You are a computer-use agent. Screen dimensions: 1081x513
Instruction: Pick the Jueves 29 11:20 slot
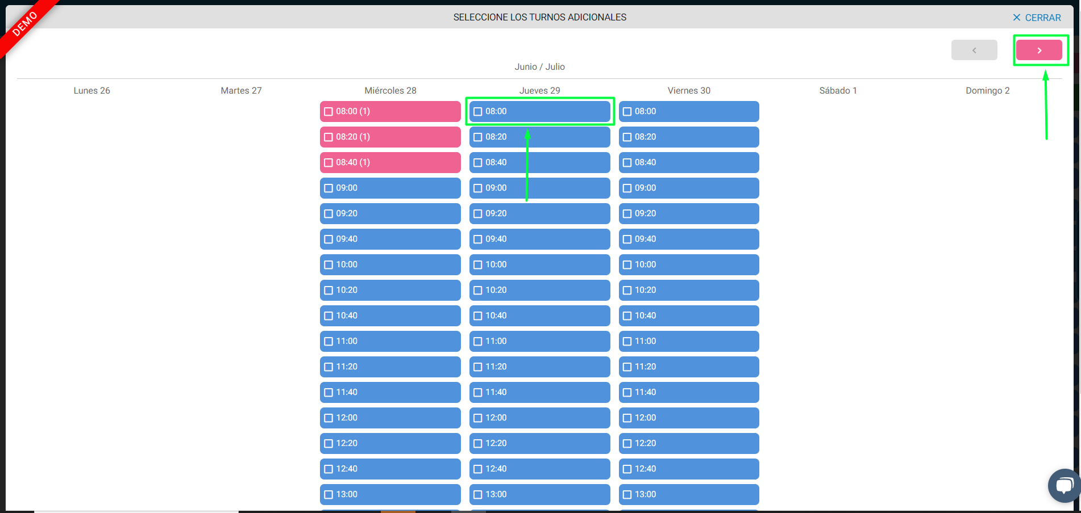pos(539,367)
